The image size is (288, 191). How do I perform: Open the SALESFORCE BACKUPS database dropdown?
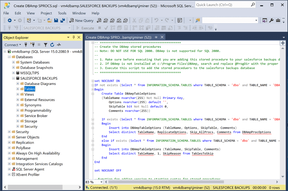tap(70, 28)
